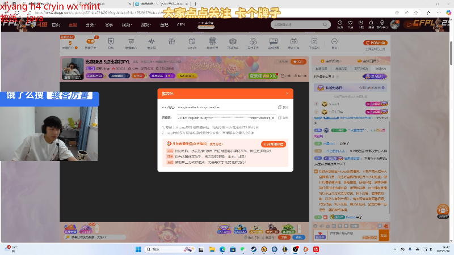454x255 pixels.
Task: Open the emoji smiley icon above chat input
Action: point(316,226)
